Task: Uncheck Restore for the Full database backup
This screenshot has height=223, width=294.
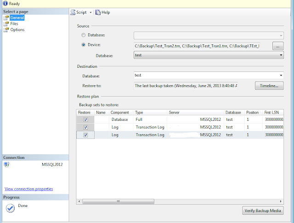Action: click(85, 120)
